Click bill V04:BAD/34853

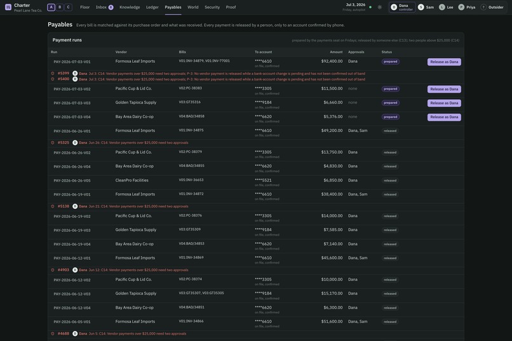tap(192, 243)
